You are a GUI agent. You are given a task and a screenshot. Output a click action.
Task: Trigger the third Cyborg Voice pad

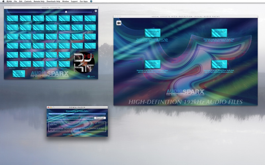point(38,55)
